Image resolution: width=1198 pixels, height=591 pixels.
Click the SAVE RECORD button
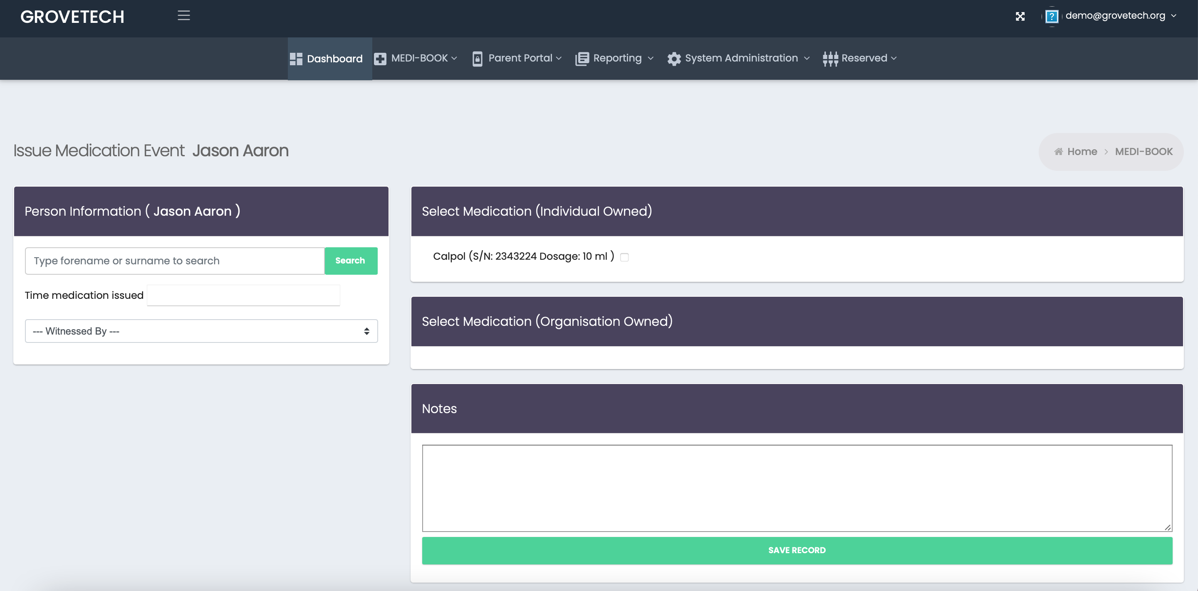[x=797, y=551]
